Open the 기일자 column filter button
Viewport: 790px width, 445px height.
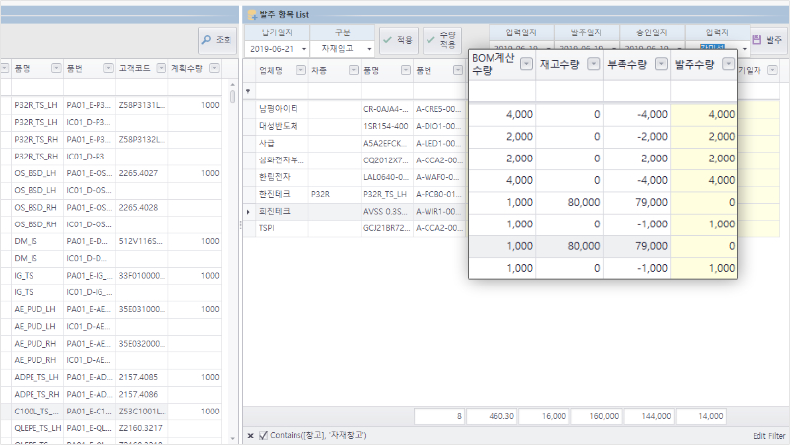[773, 70]
